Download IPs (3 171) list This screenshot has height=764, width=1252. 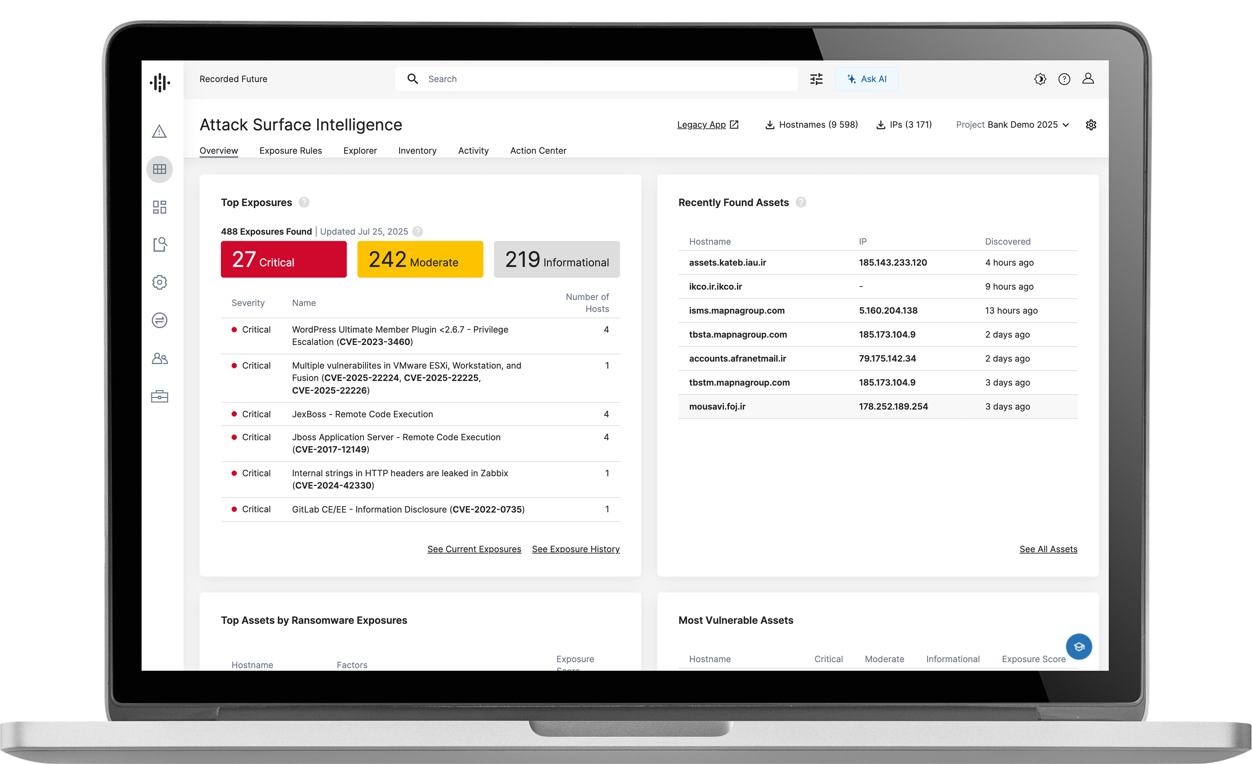tap(904, 124)
